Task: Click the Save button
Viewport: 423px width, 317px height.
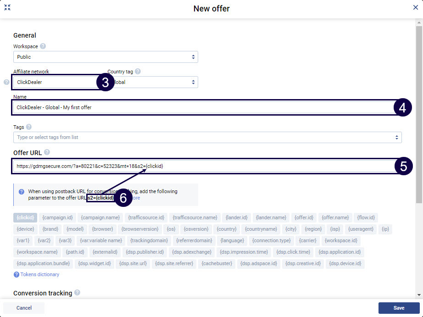Action: click(x=399, y=308)
